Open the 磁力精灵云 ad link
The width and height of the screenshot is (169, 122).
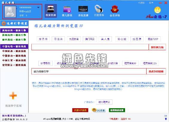(x=104, y=102)
